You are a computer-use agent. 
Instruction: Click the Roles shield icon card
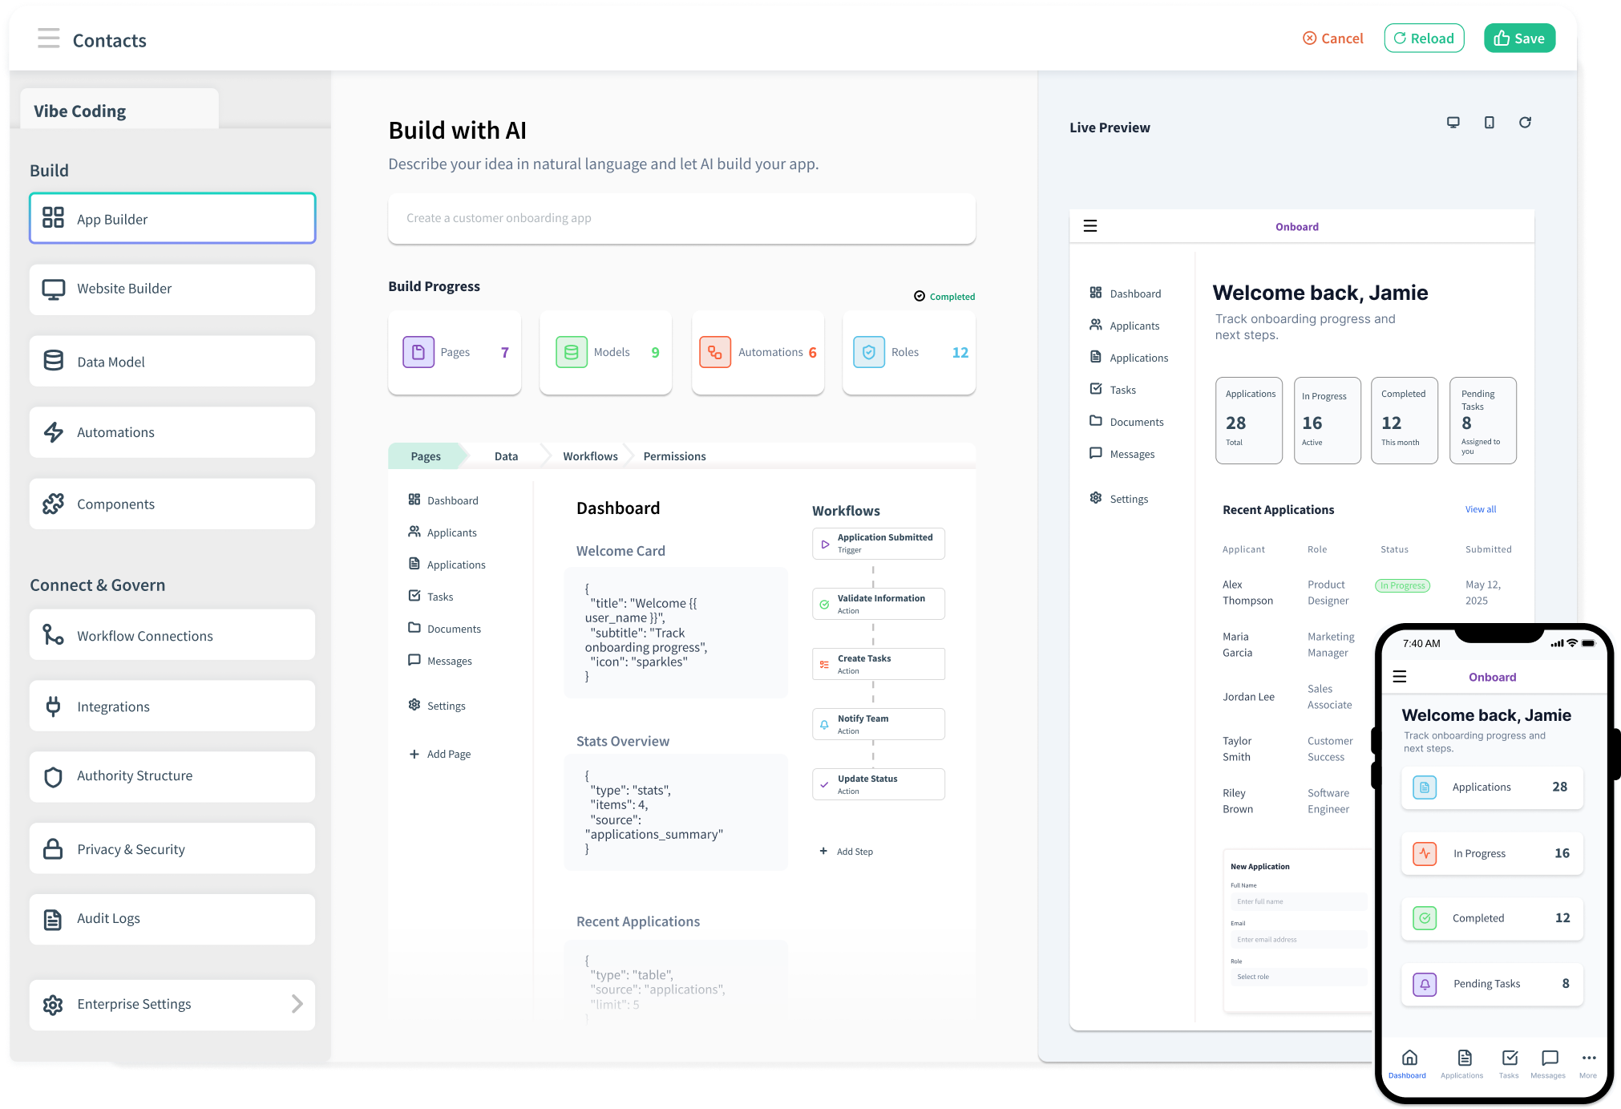click(x=869, y=352)
